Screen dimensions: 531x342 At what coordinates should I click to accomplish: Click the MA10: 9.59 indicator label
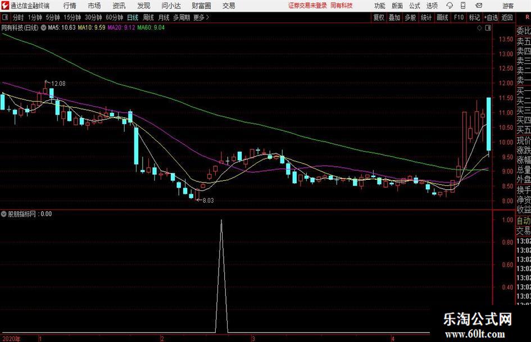92,28
